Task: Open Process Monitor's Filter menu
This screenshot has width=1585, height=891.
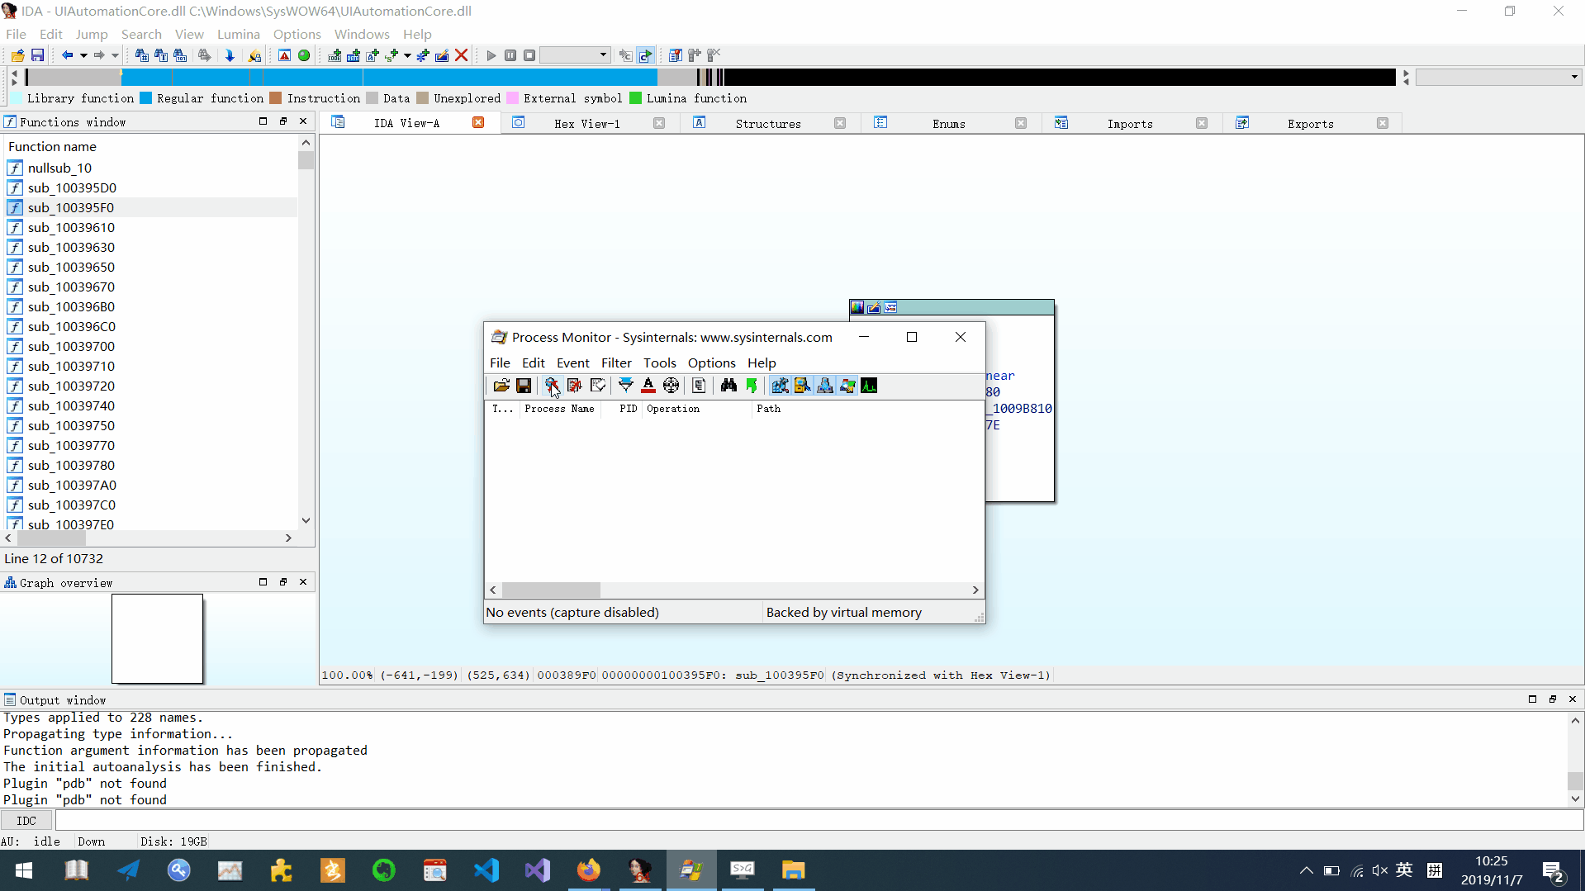Action: [616, 363]
